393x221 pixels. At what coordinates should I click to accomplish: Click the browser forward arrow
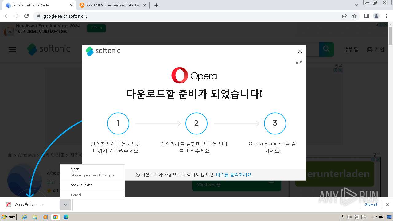pos(17,16)
